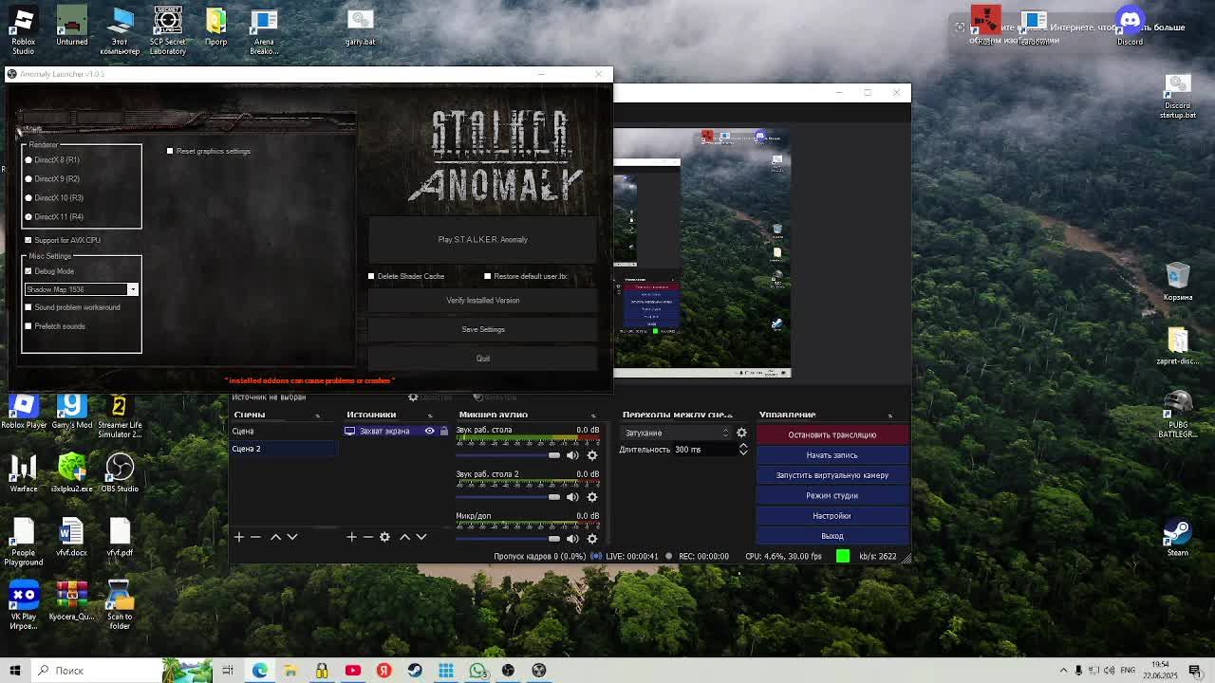Open Roblox Studio desktop shortcut
Viewport: 1215px width, 683px height.
(x=24, y=30)
